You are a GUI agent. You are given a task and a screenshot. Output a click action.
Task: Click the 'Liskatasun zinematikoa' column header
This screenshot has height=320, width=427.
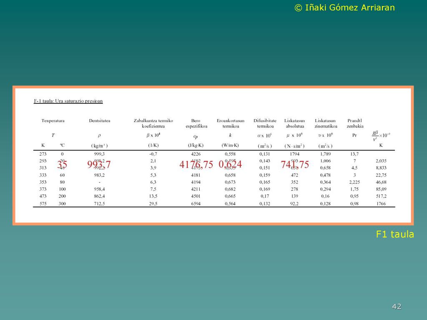[326, 123]
